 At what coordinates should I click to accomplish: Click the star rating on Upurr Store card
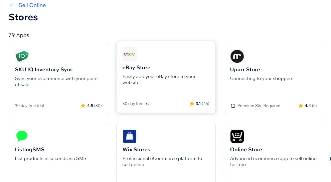tap(301, 106)
